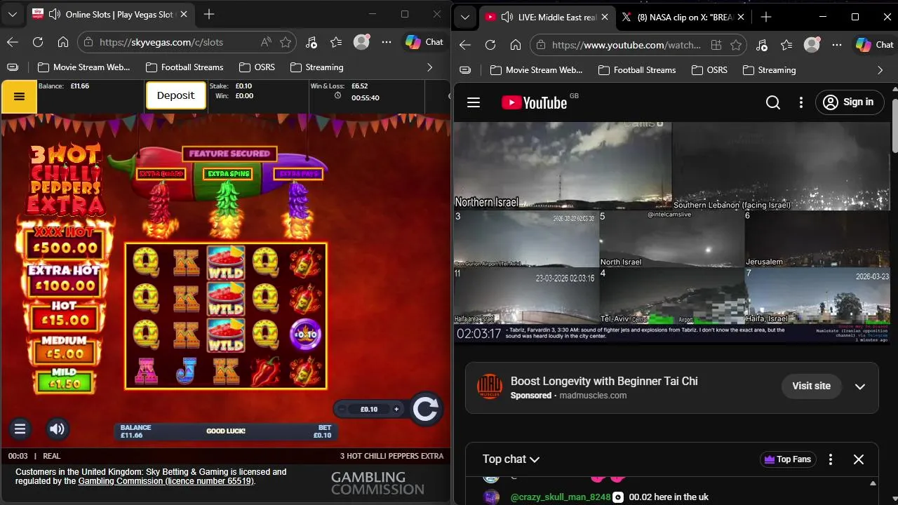This screenshot has height=505, width=898.
Task: Open settings ellipsis menu in Sky Vegas window
Action: (x=387, y=42)
